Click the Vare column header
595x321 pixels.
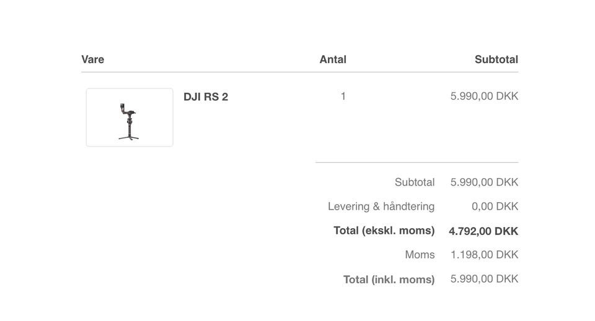[x=93, y=59]
